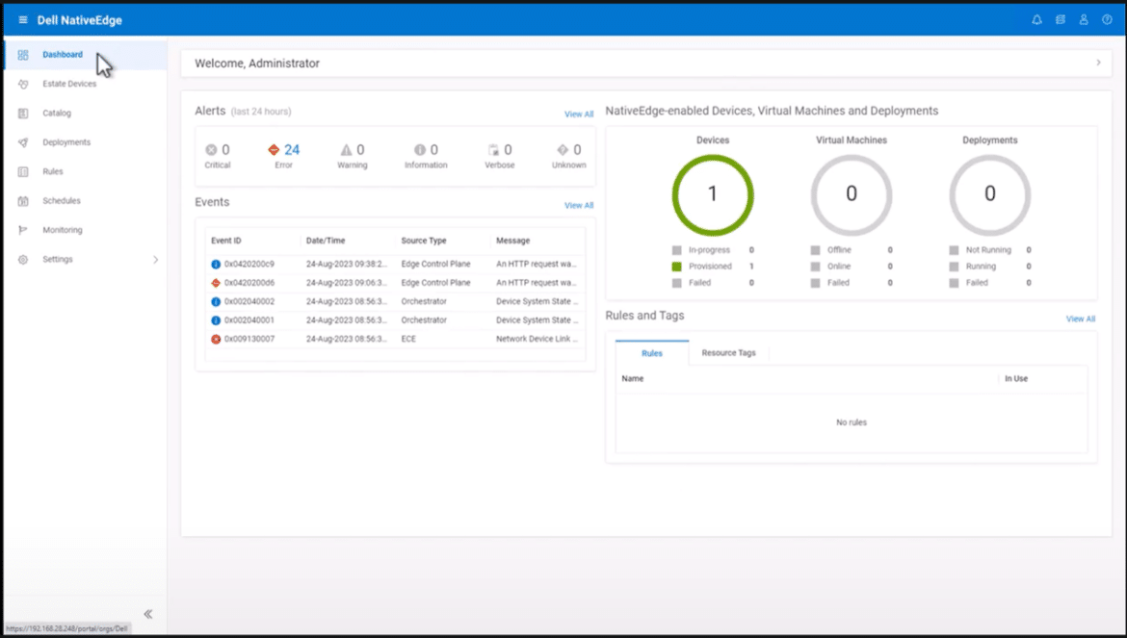The image size is (1127, 638).
Task: Click View All for Events
Action: click(579, 205)
